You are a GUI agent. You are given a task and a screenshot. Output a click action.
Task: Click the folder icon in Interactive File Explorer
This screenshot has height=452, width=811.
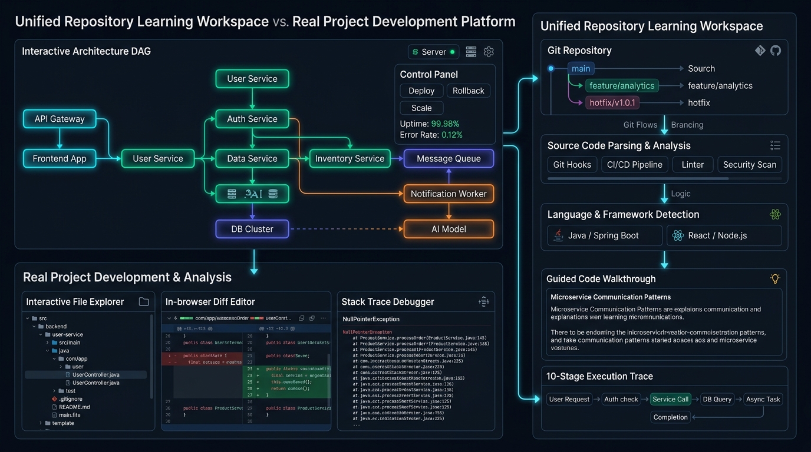point(144,301)
